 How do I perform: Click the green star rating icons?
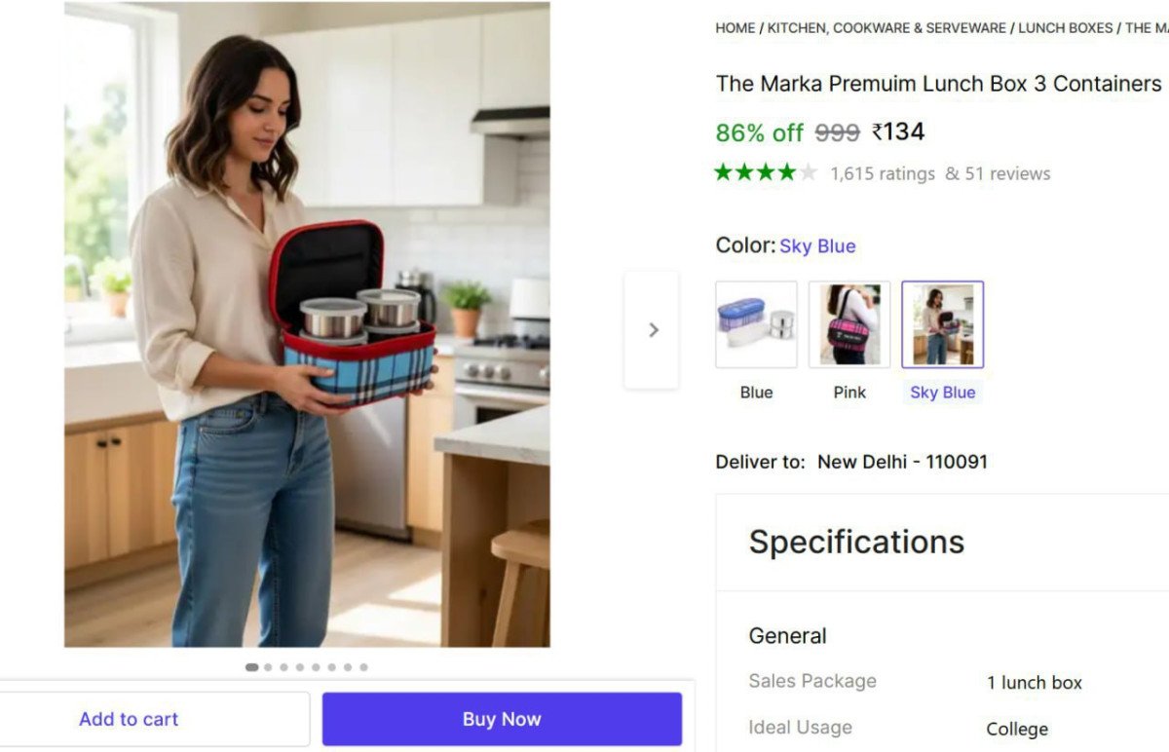click(x=766, y=173)
